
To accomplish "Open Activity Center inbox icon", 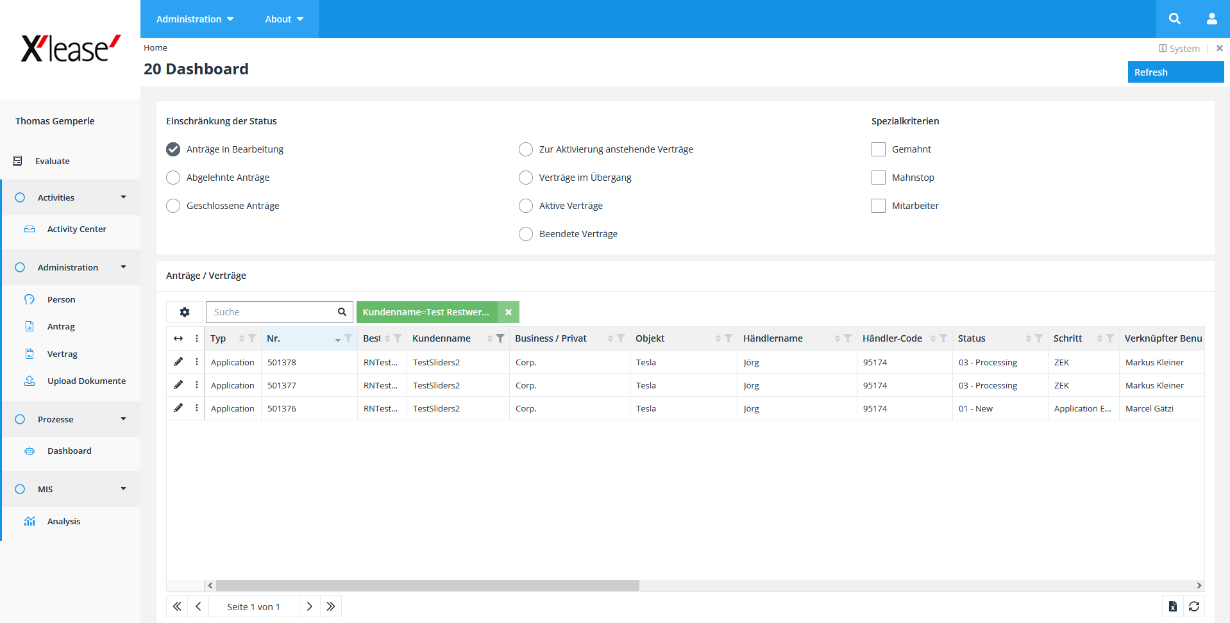I will (x=29, y=229).
